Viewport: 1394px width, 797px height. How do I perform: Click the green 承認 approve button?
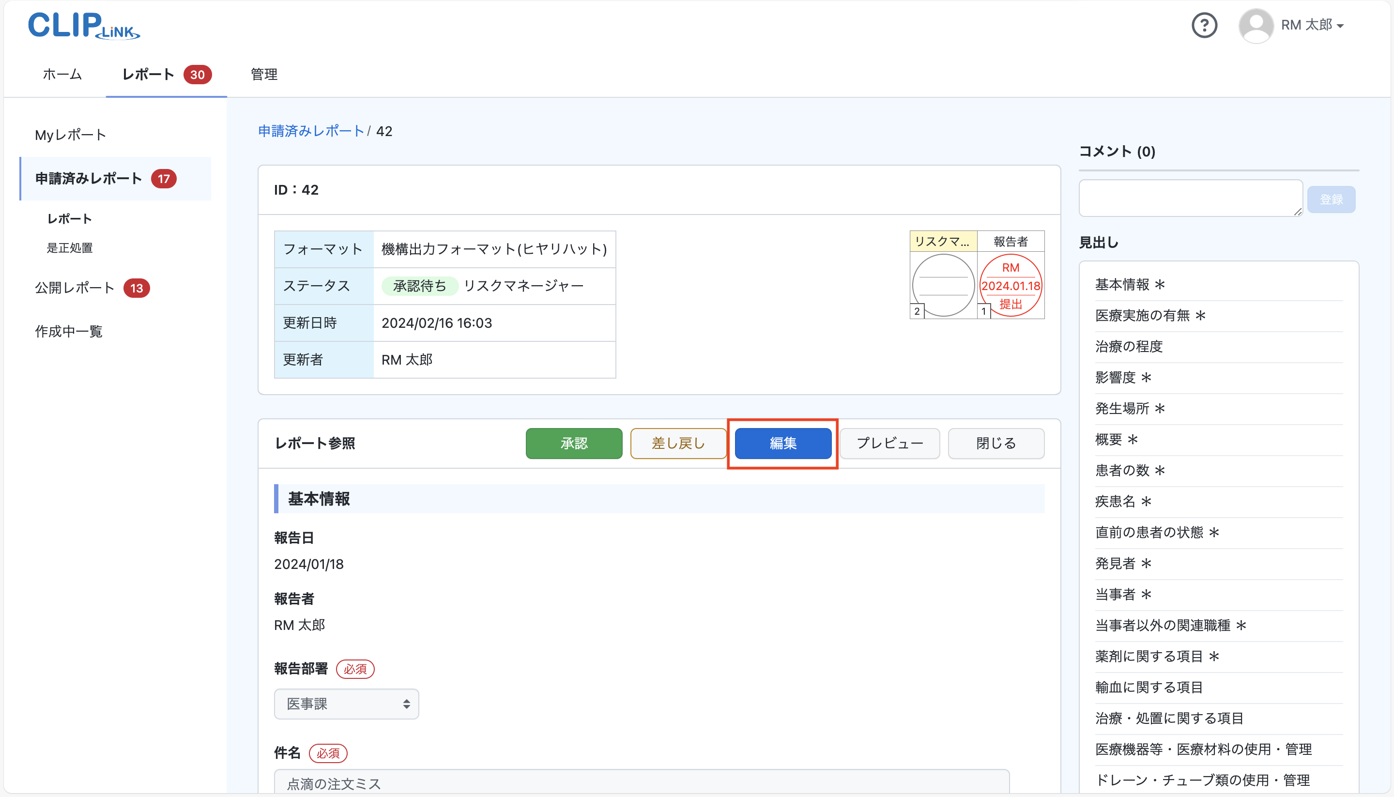[574, 444]
